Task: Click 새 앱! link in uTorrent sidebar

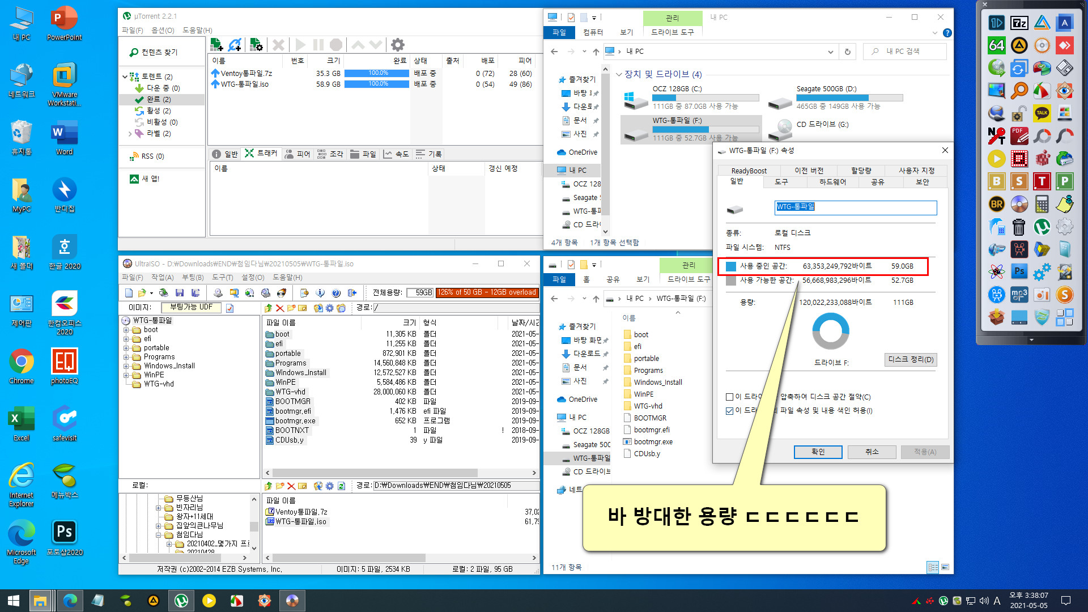Action: (145, 179)
